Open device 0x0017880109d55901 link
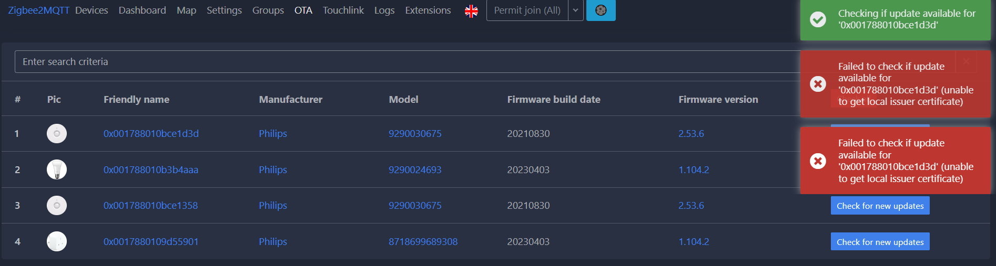The width and height of the screenshot is (996, 266). click(x=151, y=241)
